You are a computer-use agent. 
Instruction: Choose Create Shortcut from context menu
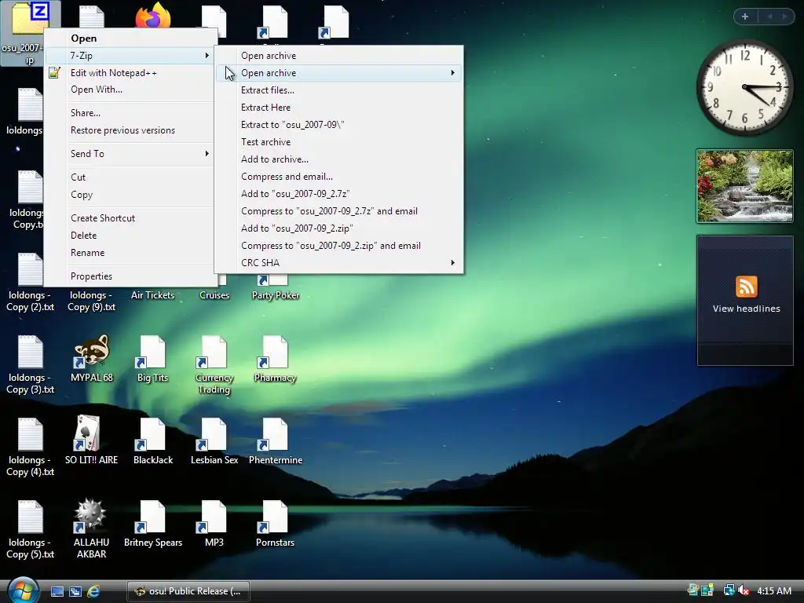128,218
